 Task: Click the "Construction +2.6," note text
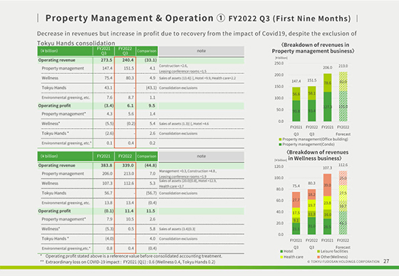tap(173, 66)
